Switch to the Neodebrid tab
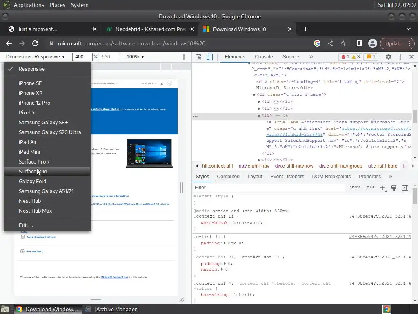Viewport: 418px width, 314px height. 150,29
